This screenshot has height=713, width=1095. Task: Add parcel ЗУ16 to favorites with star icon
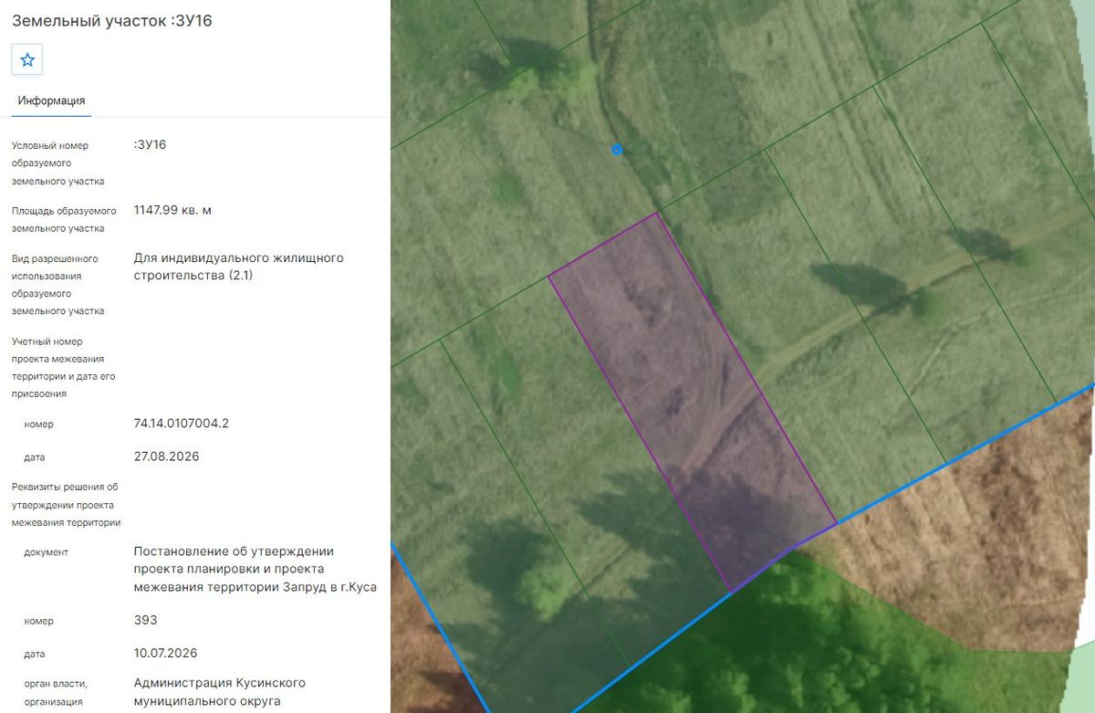[x=27, y=60]
